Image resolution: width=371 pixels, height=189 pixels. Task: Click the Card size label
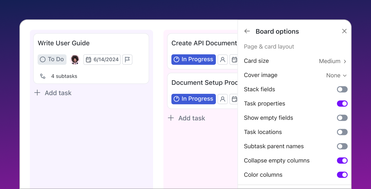pos(256,61)
